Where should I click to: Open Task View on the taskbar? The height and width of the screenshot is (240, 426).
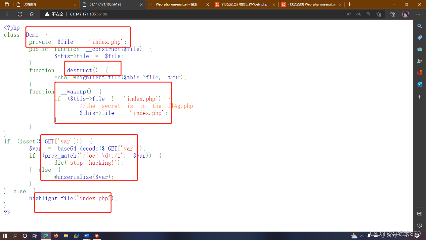(x=35, y=236)
